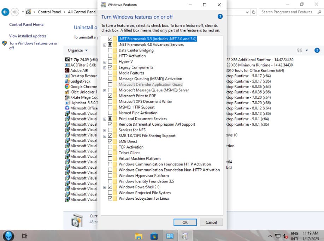The height and width of the screenshot is (241, 324).
Task: Uncheck Windows Subsystem for Linux
Action: coord(110,198)
